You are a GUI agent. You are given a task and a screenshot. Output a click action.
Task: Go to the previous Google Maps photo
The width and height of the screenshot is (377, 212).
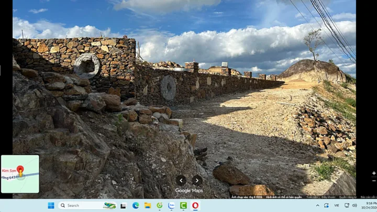(181, 180)
